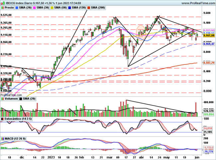Click the 27 date marker before abr

tap(135, 157)
